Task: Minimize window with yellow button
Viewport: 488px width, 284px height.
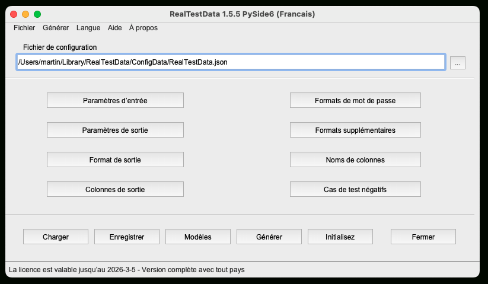Action: point(25,14)
